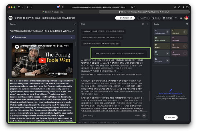197x132 pixels.
Task: Submit chat with arrow send button
Action: [144, 115]
